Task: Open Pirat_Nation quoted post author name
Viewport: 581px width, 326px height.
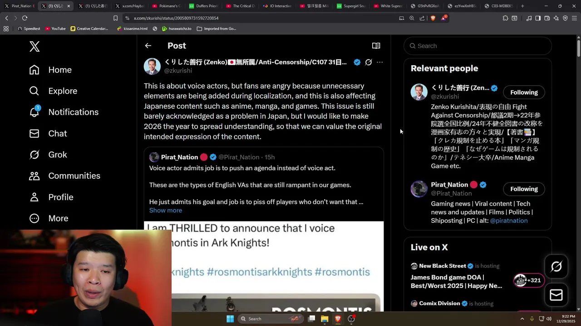Action: pos(179,157)
